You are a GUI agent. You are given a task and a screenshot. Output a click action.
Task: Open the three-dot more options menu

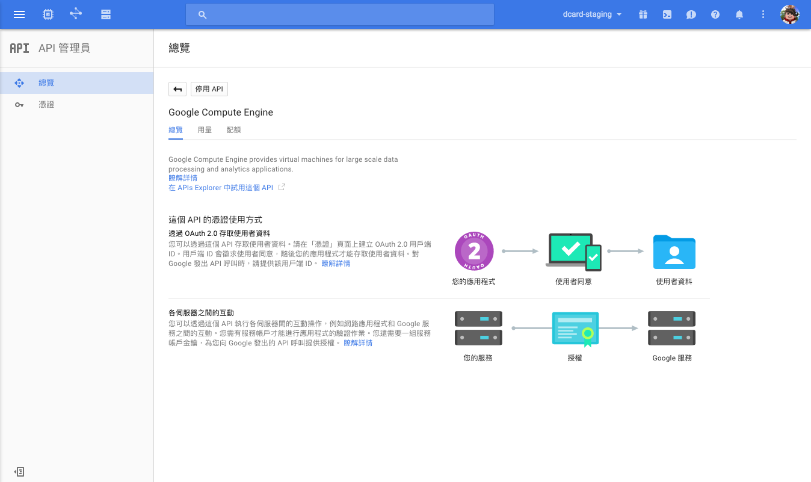763,14
